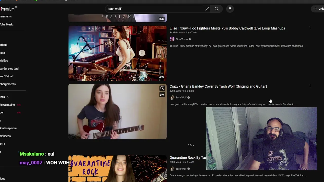
Task: Open the Elise Trouw channel avatar
Action: click(x=172, y=39)
